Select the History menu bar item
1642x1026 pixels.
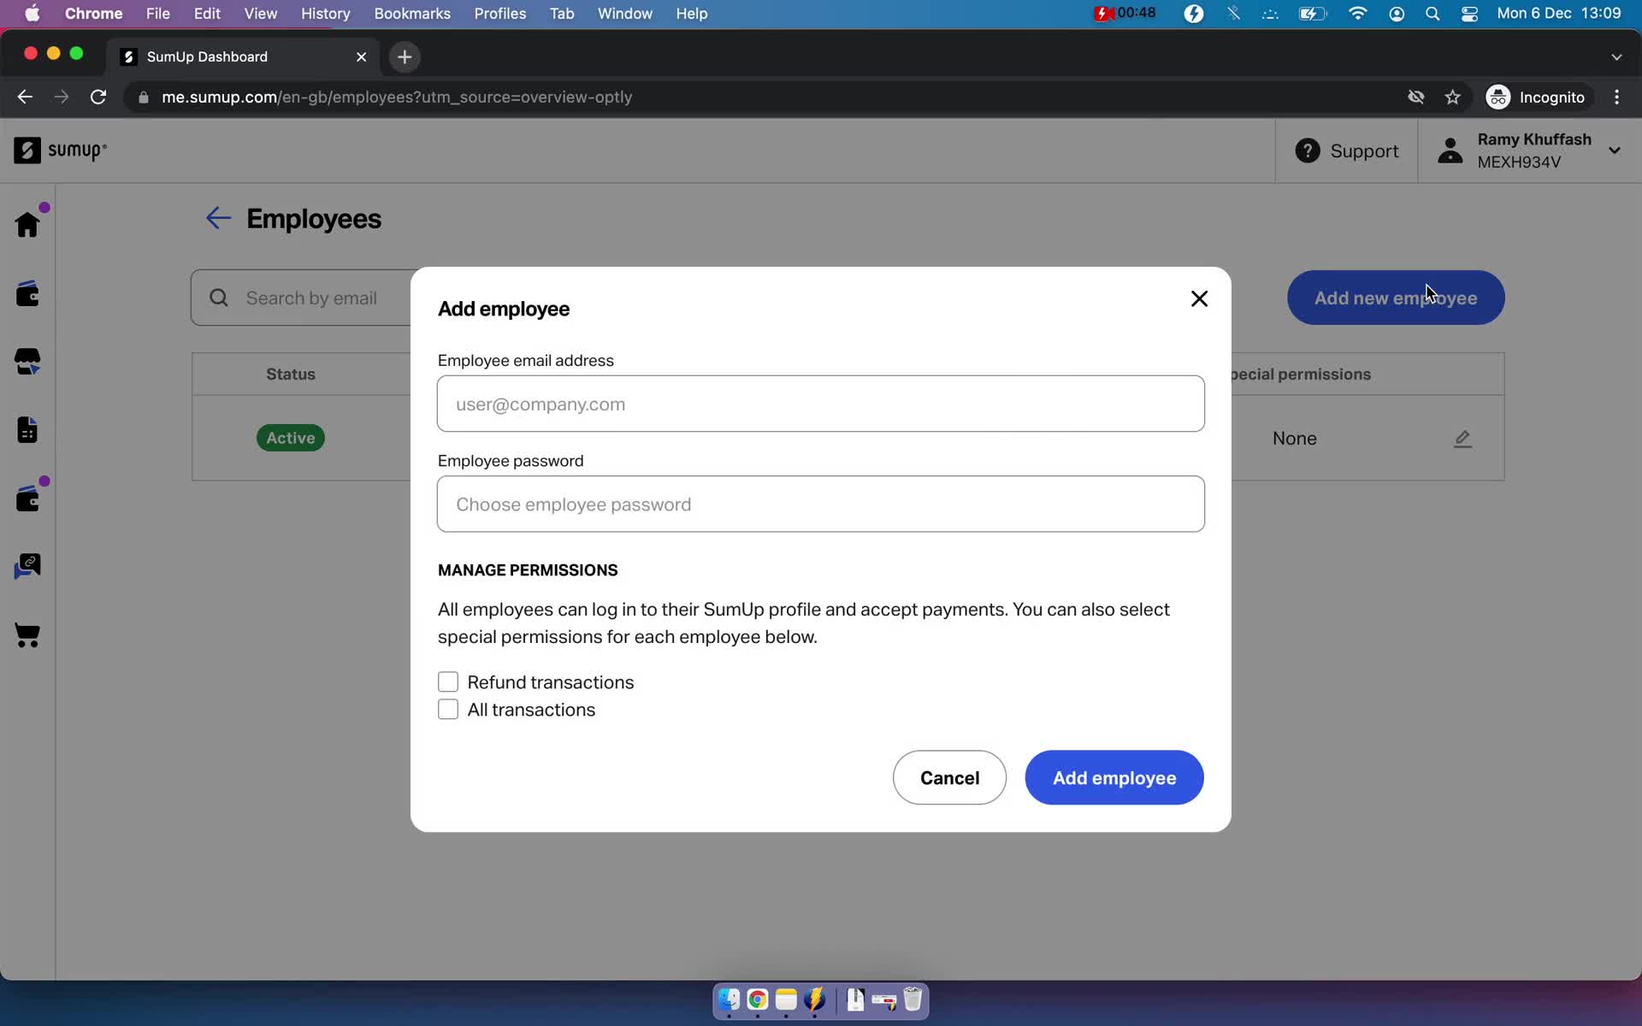click(325, 13)
